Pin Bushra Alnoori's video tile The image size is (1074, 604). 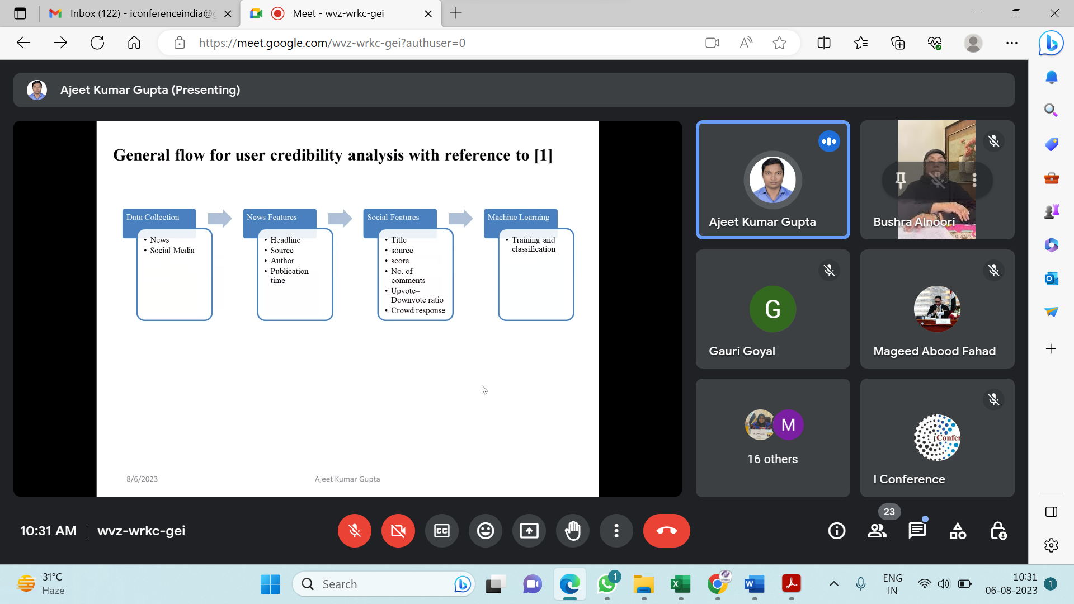tap(901, 180)
